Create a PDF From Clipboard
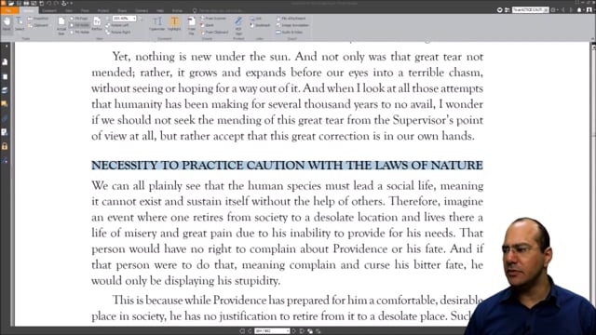The height and width of the screenshot is (335, 596). tap(215, 33)
